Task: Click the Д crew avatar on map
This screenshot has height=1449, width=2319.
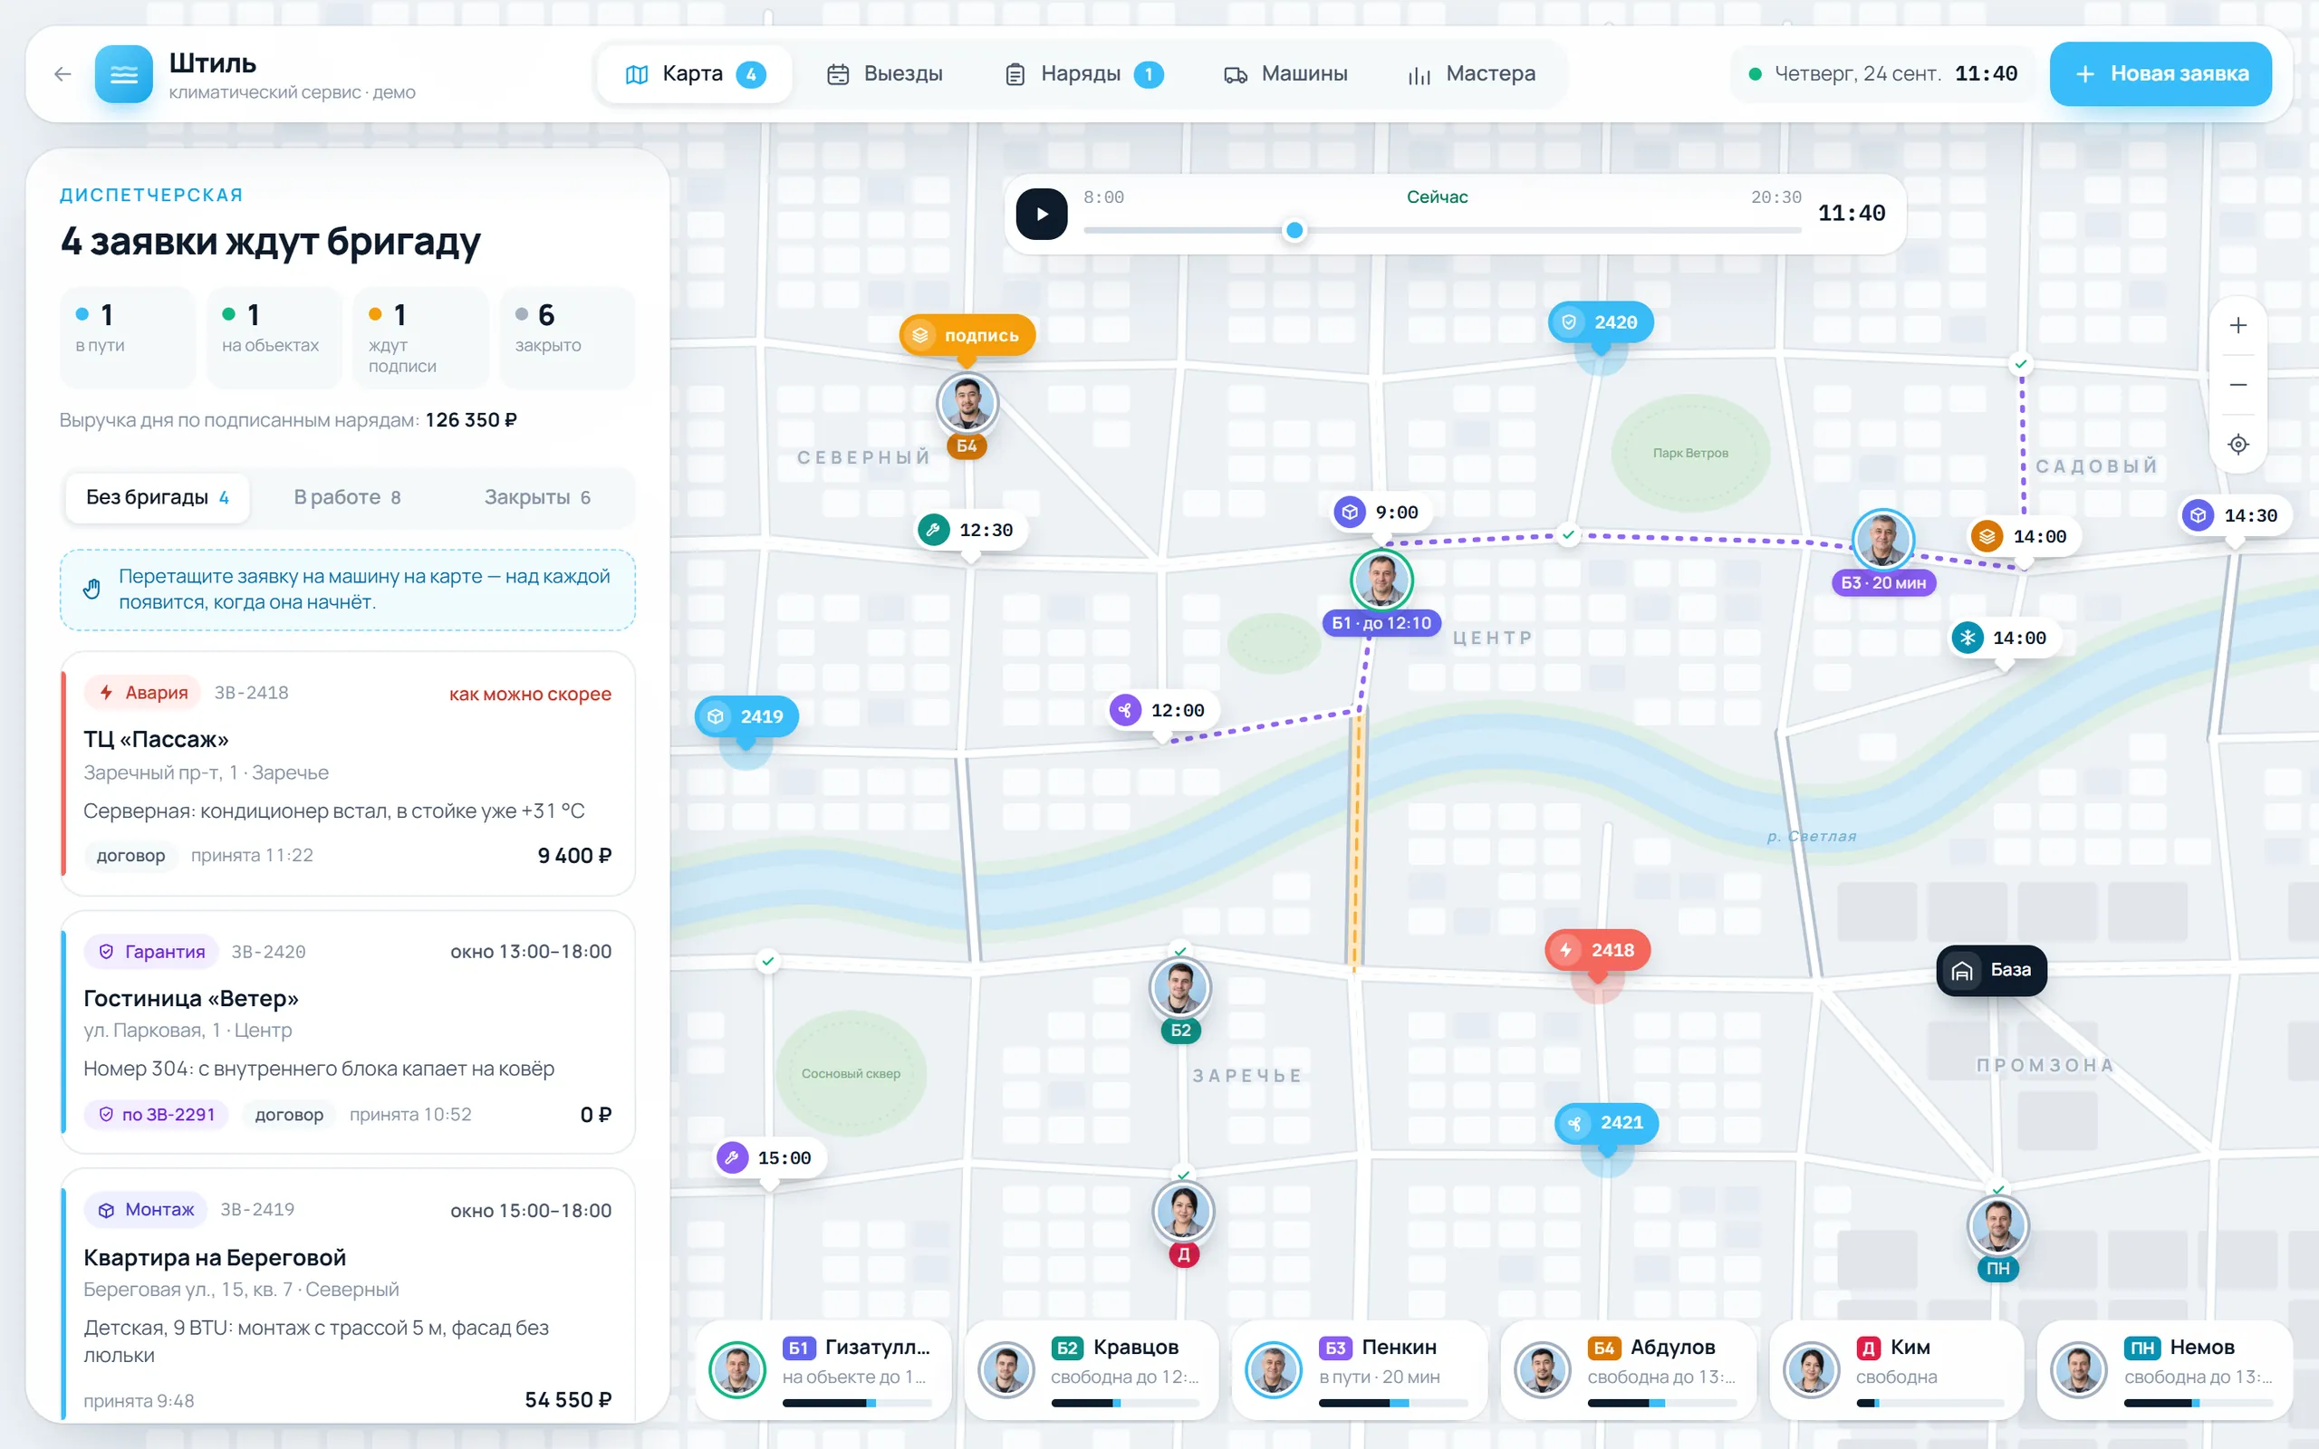Action: [1182, 1213]
